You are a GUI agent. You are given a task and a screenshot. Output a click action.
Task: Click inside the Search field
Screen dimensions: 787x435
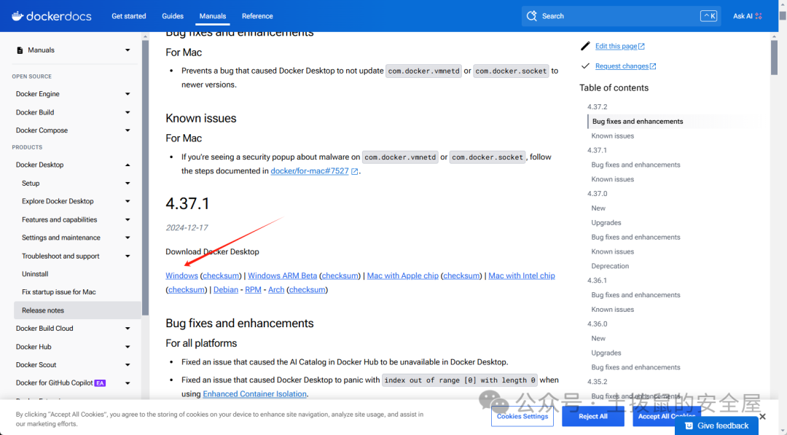click(620, 16)
